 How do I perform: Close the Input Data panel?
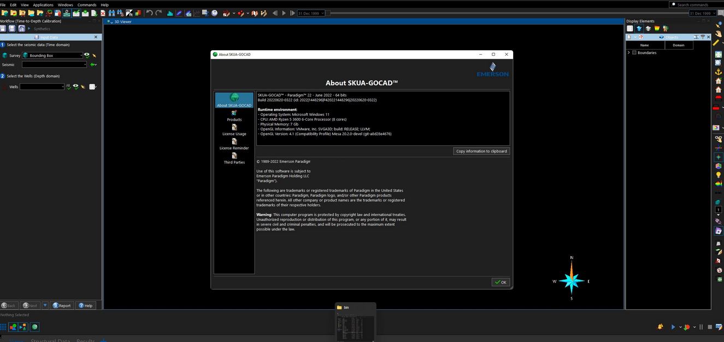[96, 37]
